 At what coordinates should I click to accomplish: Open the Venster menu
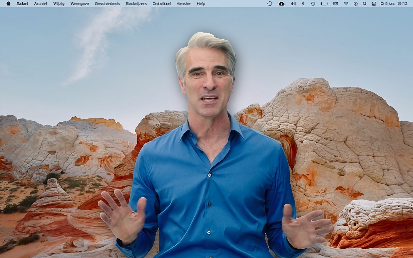tap(184, 4)
